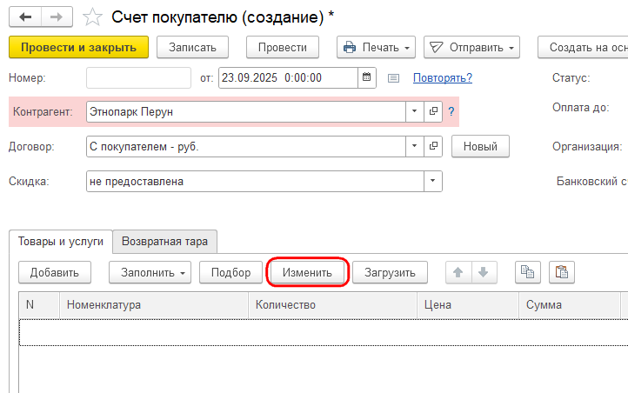This screenshot has height=393, width=628.
Task: Click the date field showing 23.09.2025
Action: pos(288,77)
